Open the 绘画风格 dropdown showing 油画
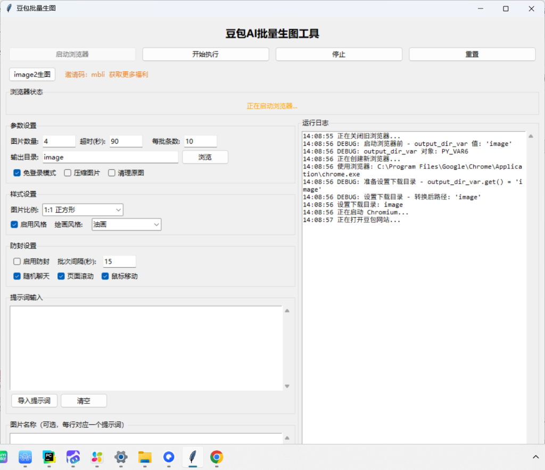Screen dimensions: 545x470 click(127, 224)
